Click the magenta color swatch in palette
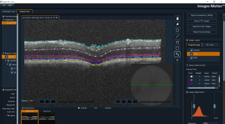Image resolution: width=225 pixels, height=124 pixels. click(x=191, y=80)
